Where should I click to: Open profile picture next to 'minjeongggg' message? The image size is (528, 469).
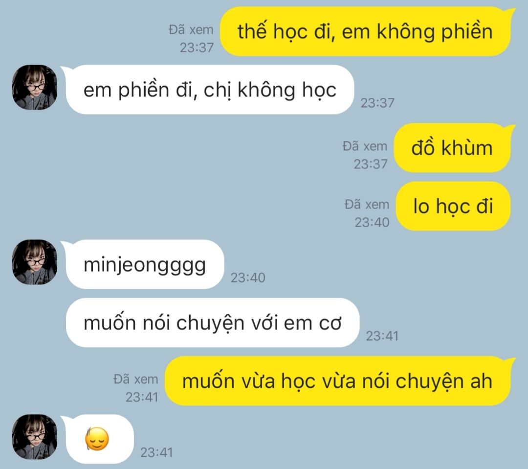(35, 262)
